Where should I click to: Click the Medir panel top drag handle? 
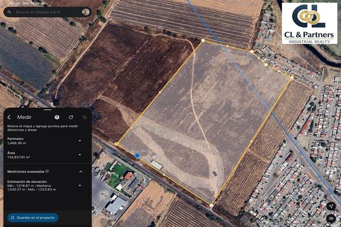47,110
